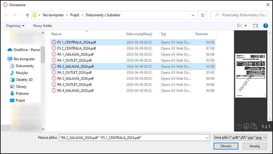Select file PA 1_GALAXIA_2024.pdf

click(133, 54)
